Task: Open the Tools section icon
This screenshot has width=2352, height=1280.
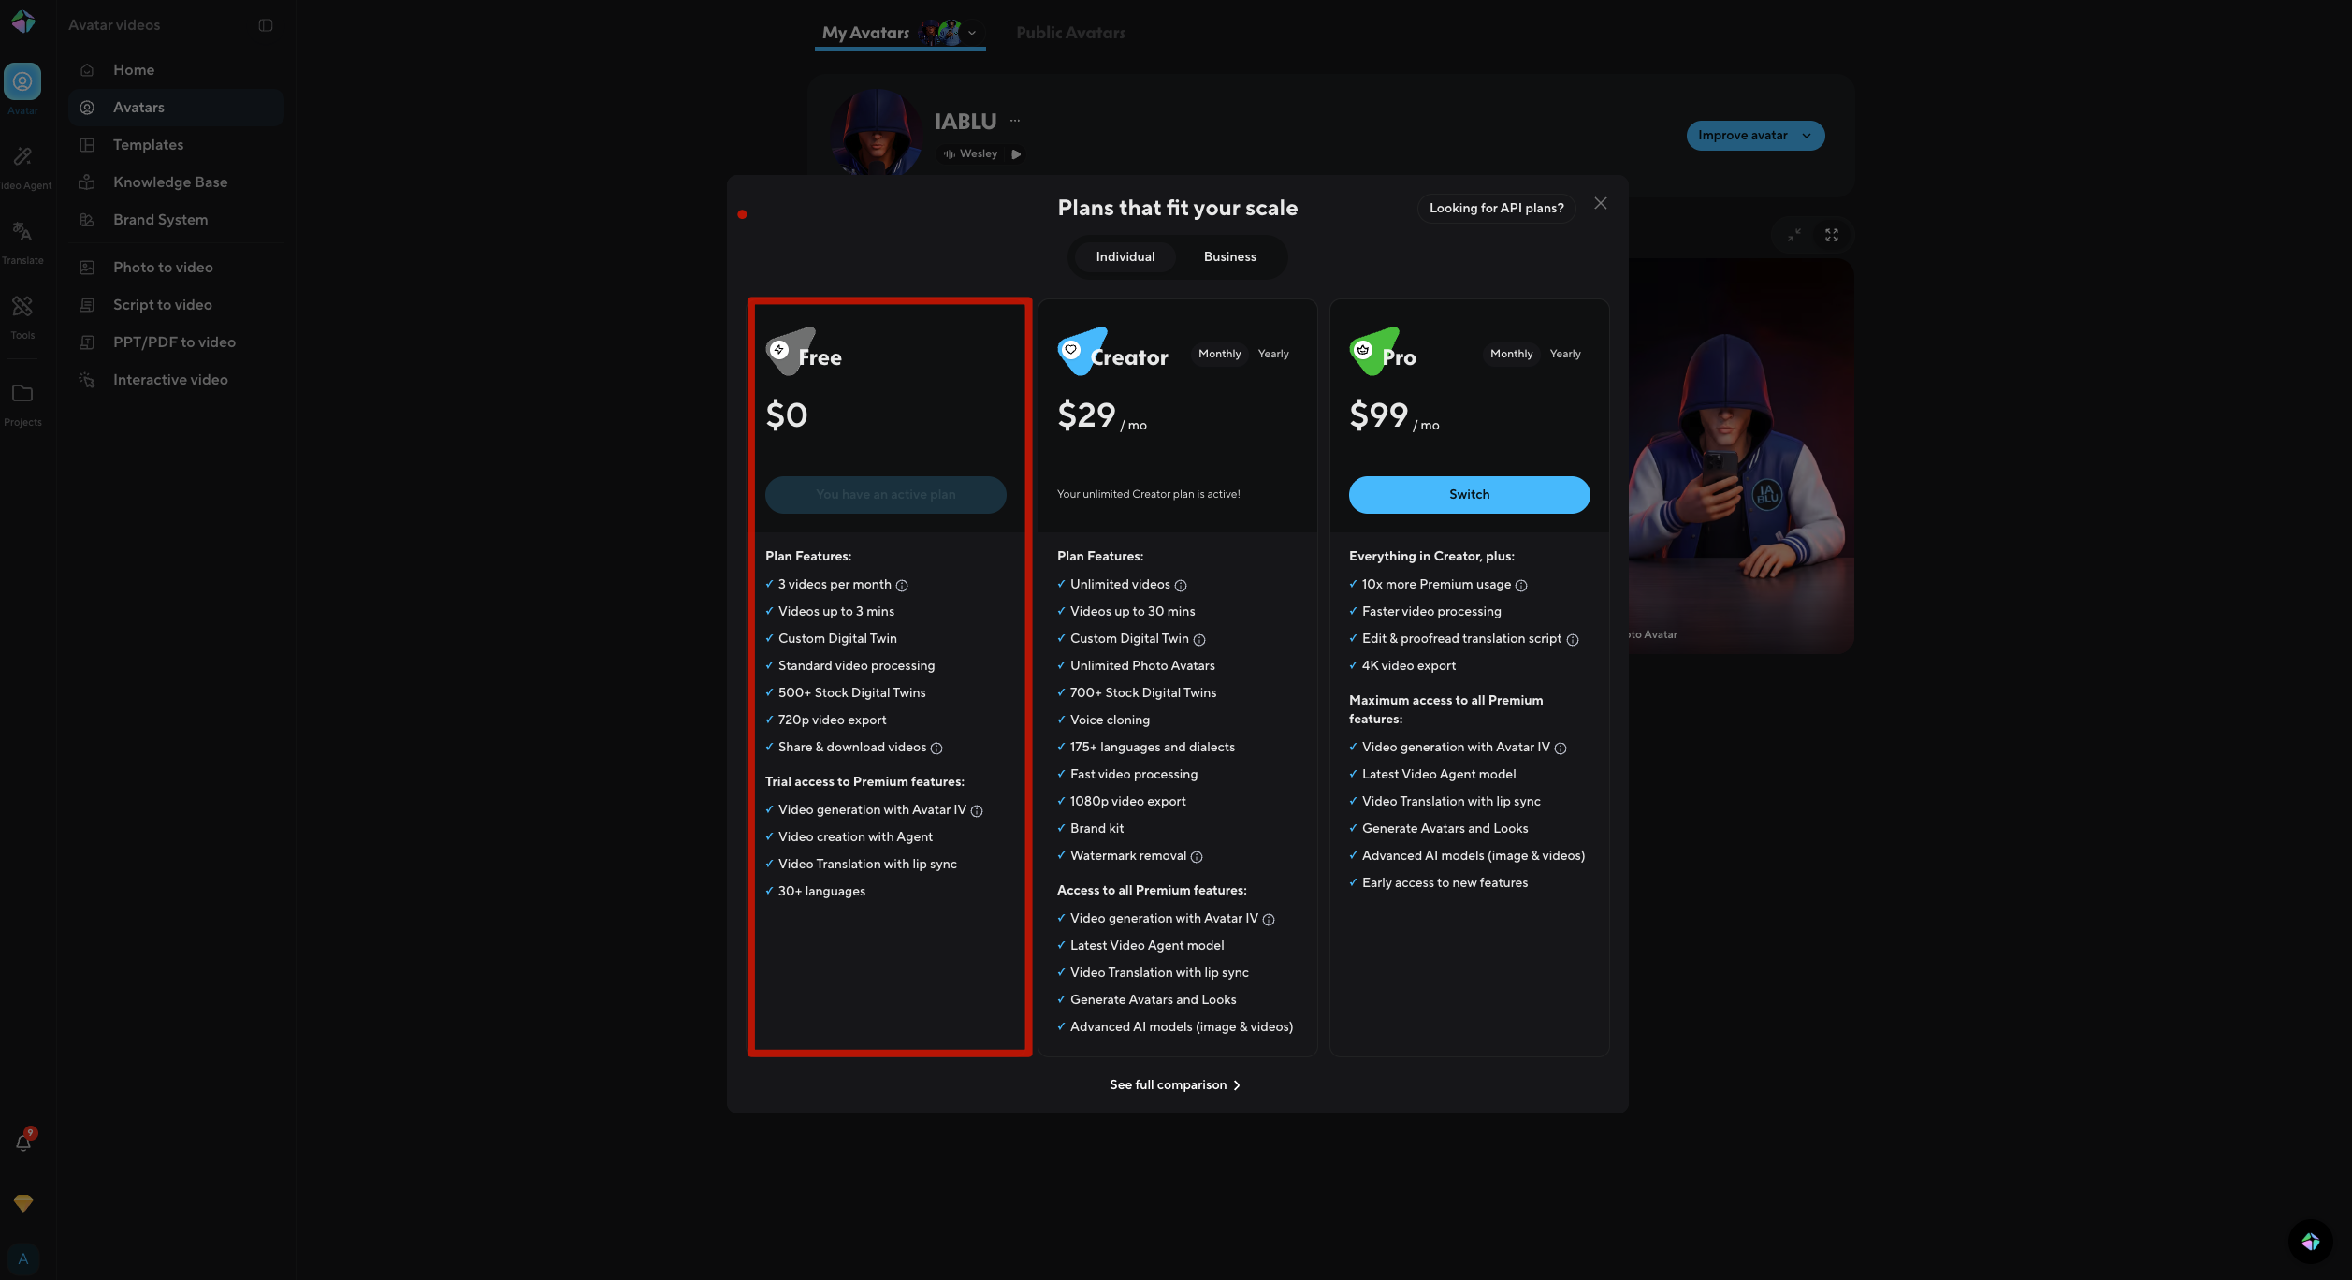Action: 22,307
